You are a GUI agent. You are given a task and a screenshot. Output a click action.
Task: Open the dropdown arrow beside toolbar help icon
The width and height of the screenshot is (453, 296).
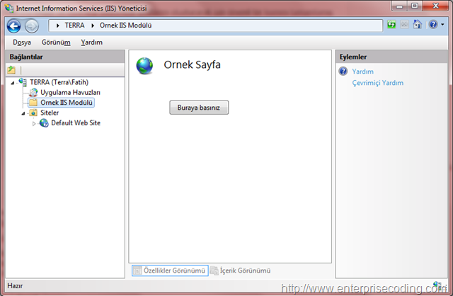tap(442, 25)
